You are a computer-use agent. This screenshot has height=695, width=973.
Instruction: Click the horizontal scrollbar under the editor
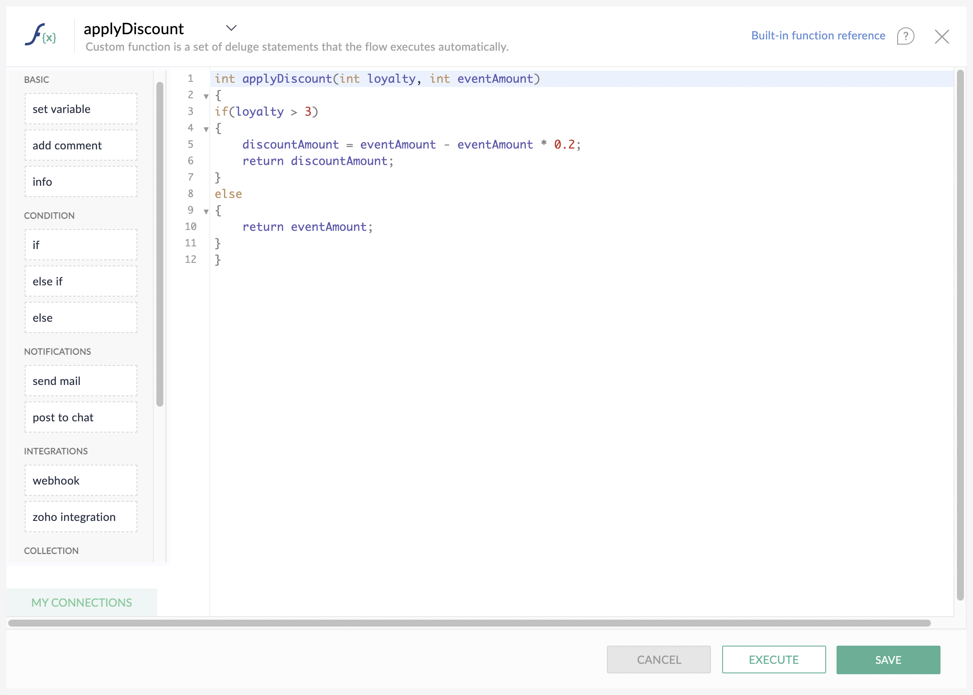pos(469,623)
